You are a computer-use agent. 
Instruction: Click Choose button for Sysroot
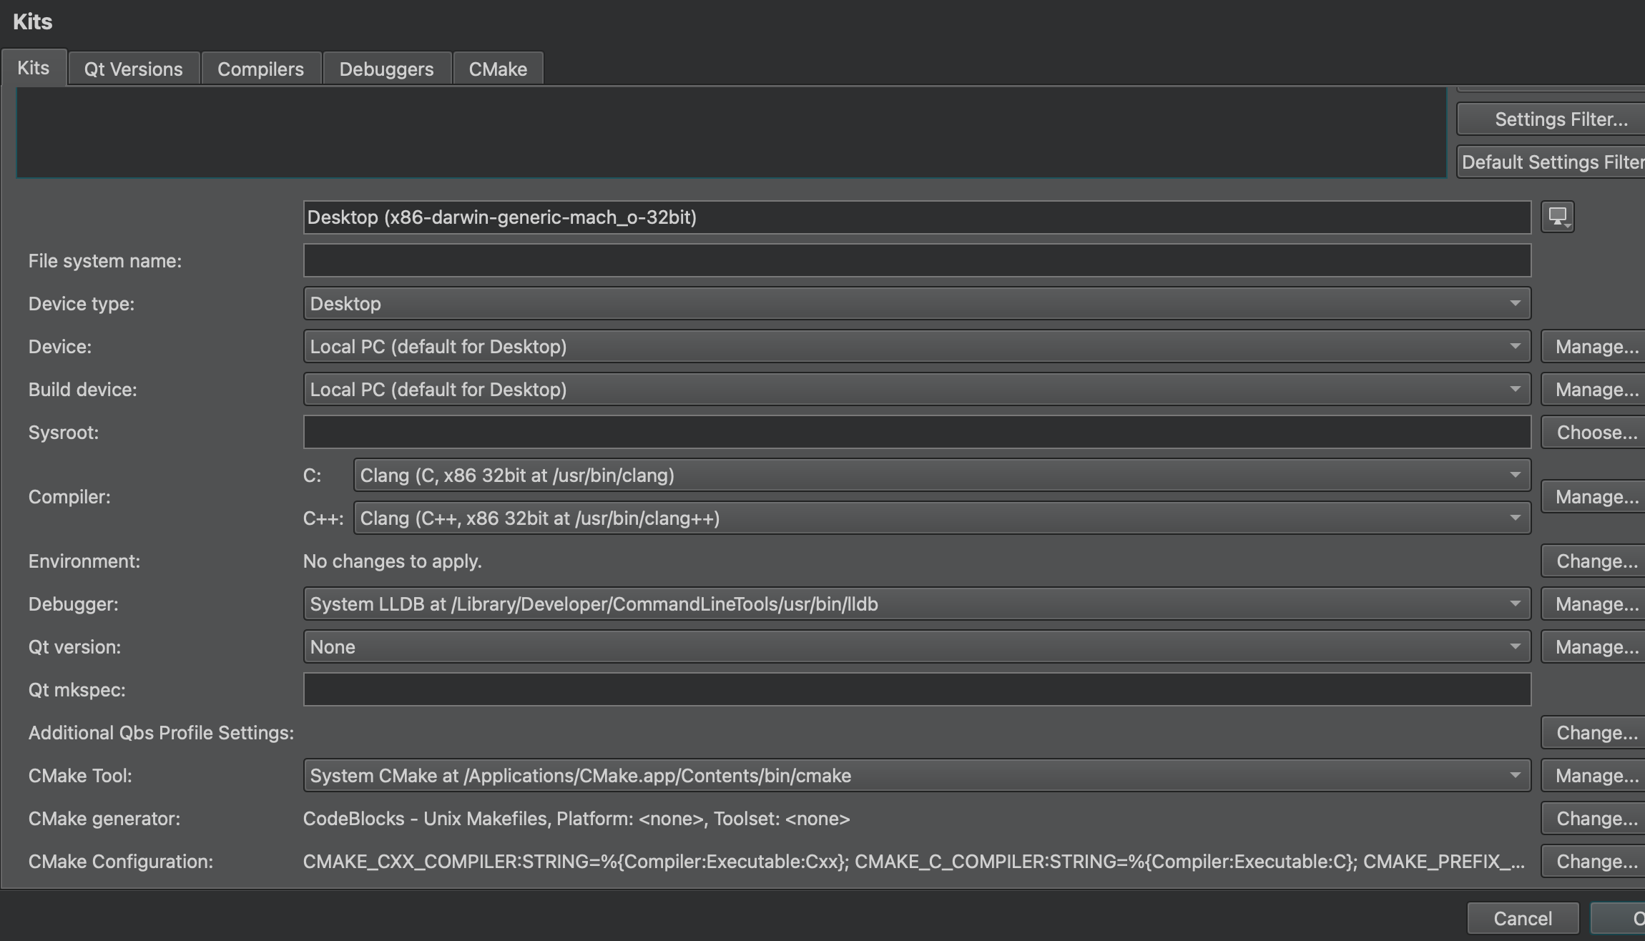click(x=1594, y=432)
